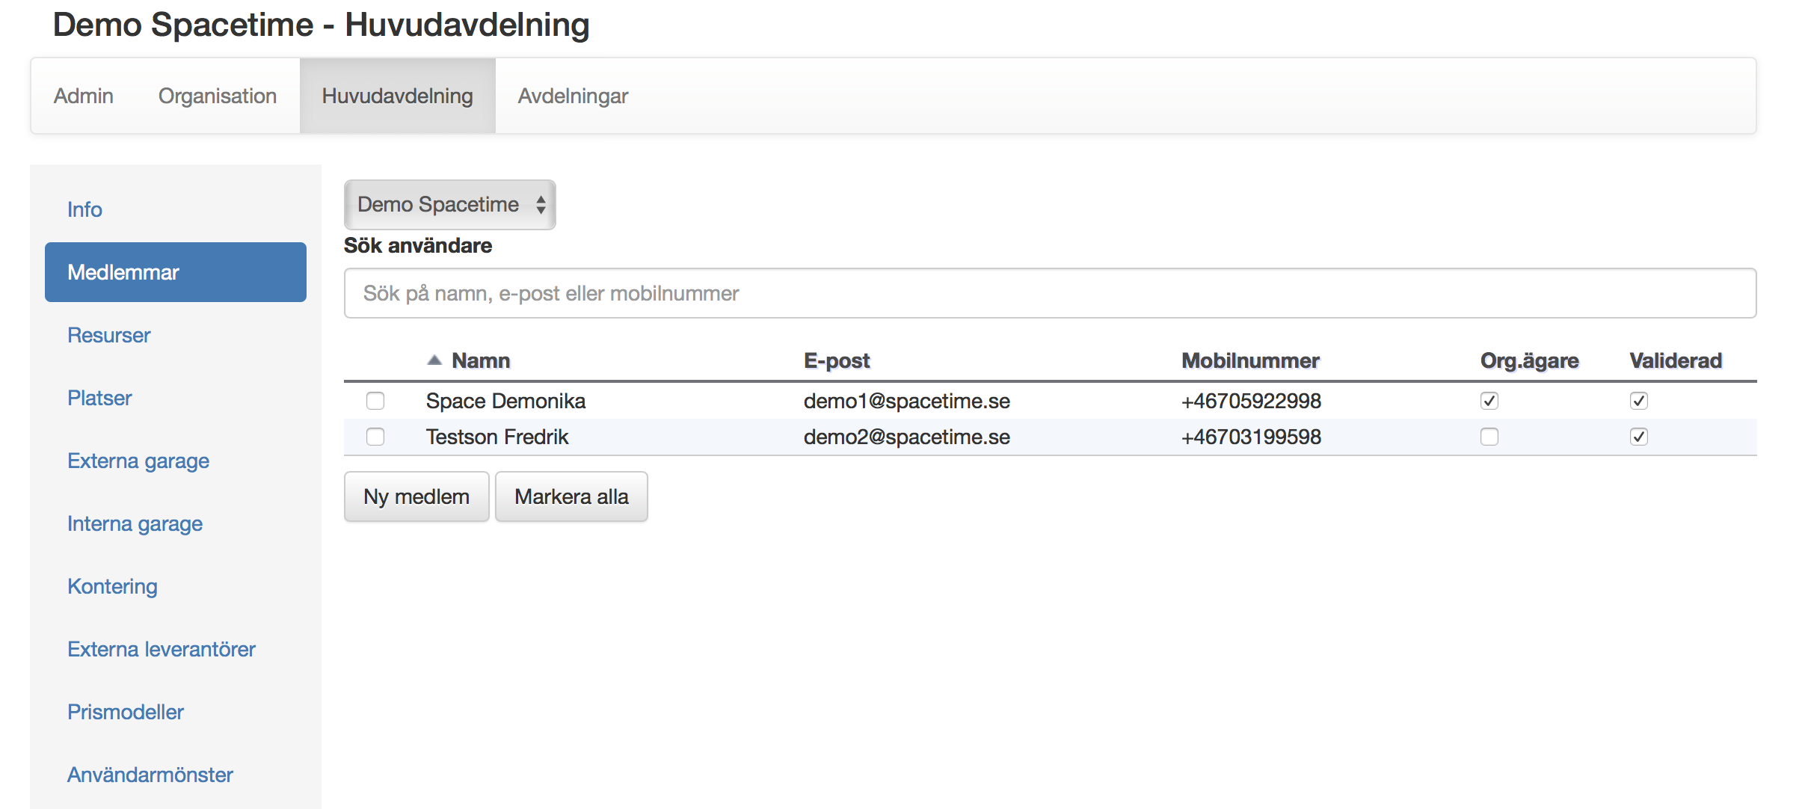Viewport: 1811px width, 809px height.
Task: Focus the Sök användare search field
Action: [1049, 293]
